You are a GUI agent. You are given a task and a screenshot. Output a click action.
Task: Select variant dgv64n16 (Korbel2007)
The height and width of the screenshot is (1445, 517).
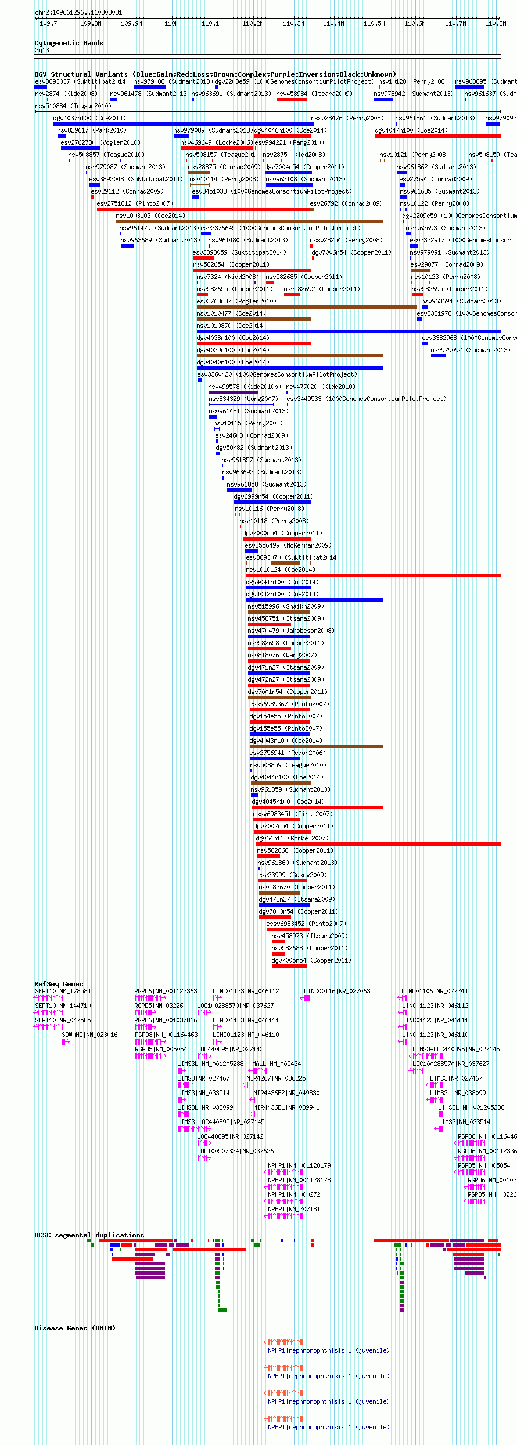click(x=292, y=838)
